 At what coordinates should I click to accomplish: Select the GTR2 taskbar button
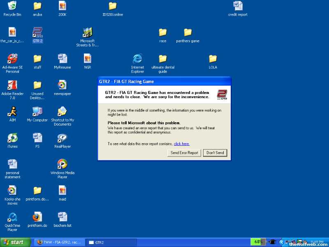tap(111, 242)
